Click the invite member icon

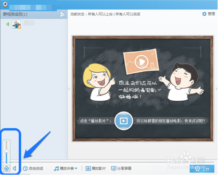pyautogui.click(x=62, y=14)
